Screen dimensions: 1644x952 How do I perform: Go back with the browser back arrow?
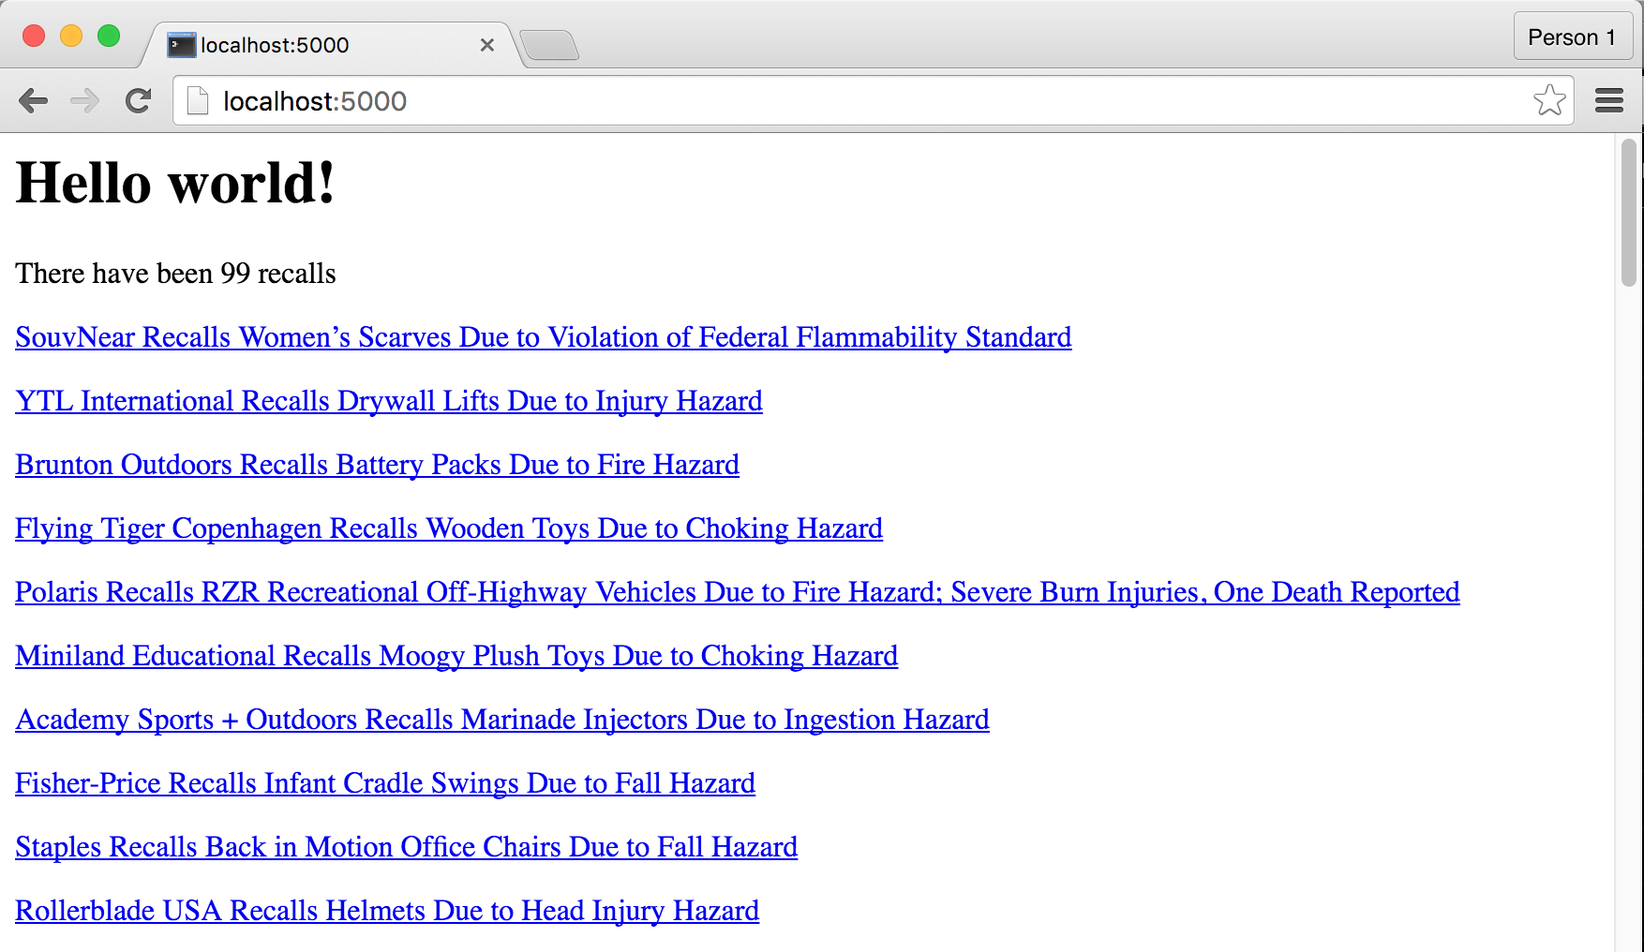33,100
